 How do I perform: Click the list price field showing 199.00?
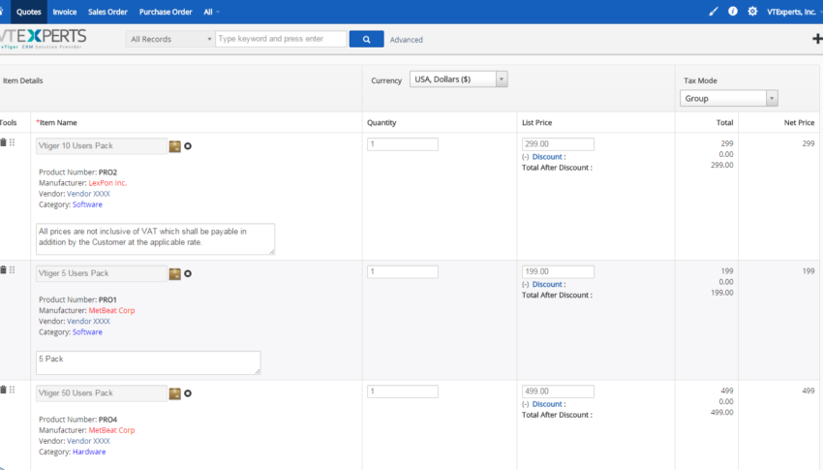pyautogui.click(x=558, y=271)
